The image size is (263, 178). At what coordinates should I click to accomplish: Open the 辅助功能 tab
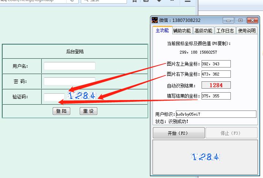pos(182,31)
